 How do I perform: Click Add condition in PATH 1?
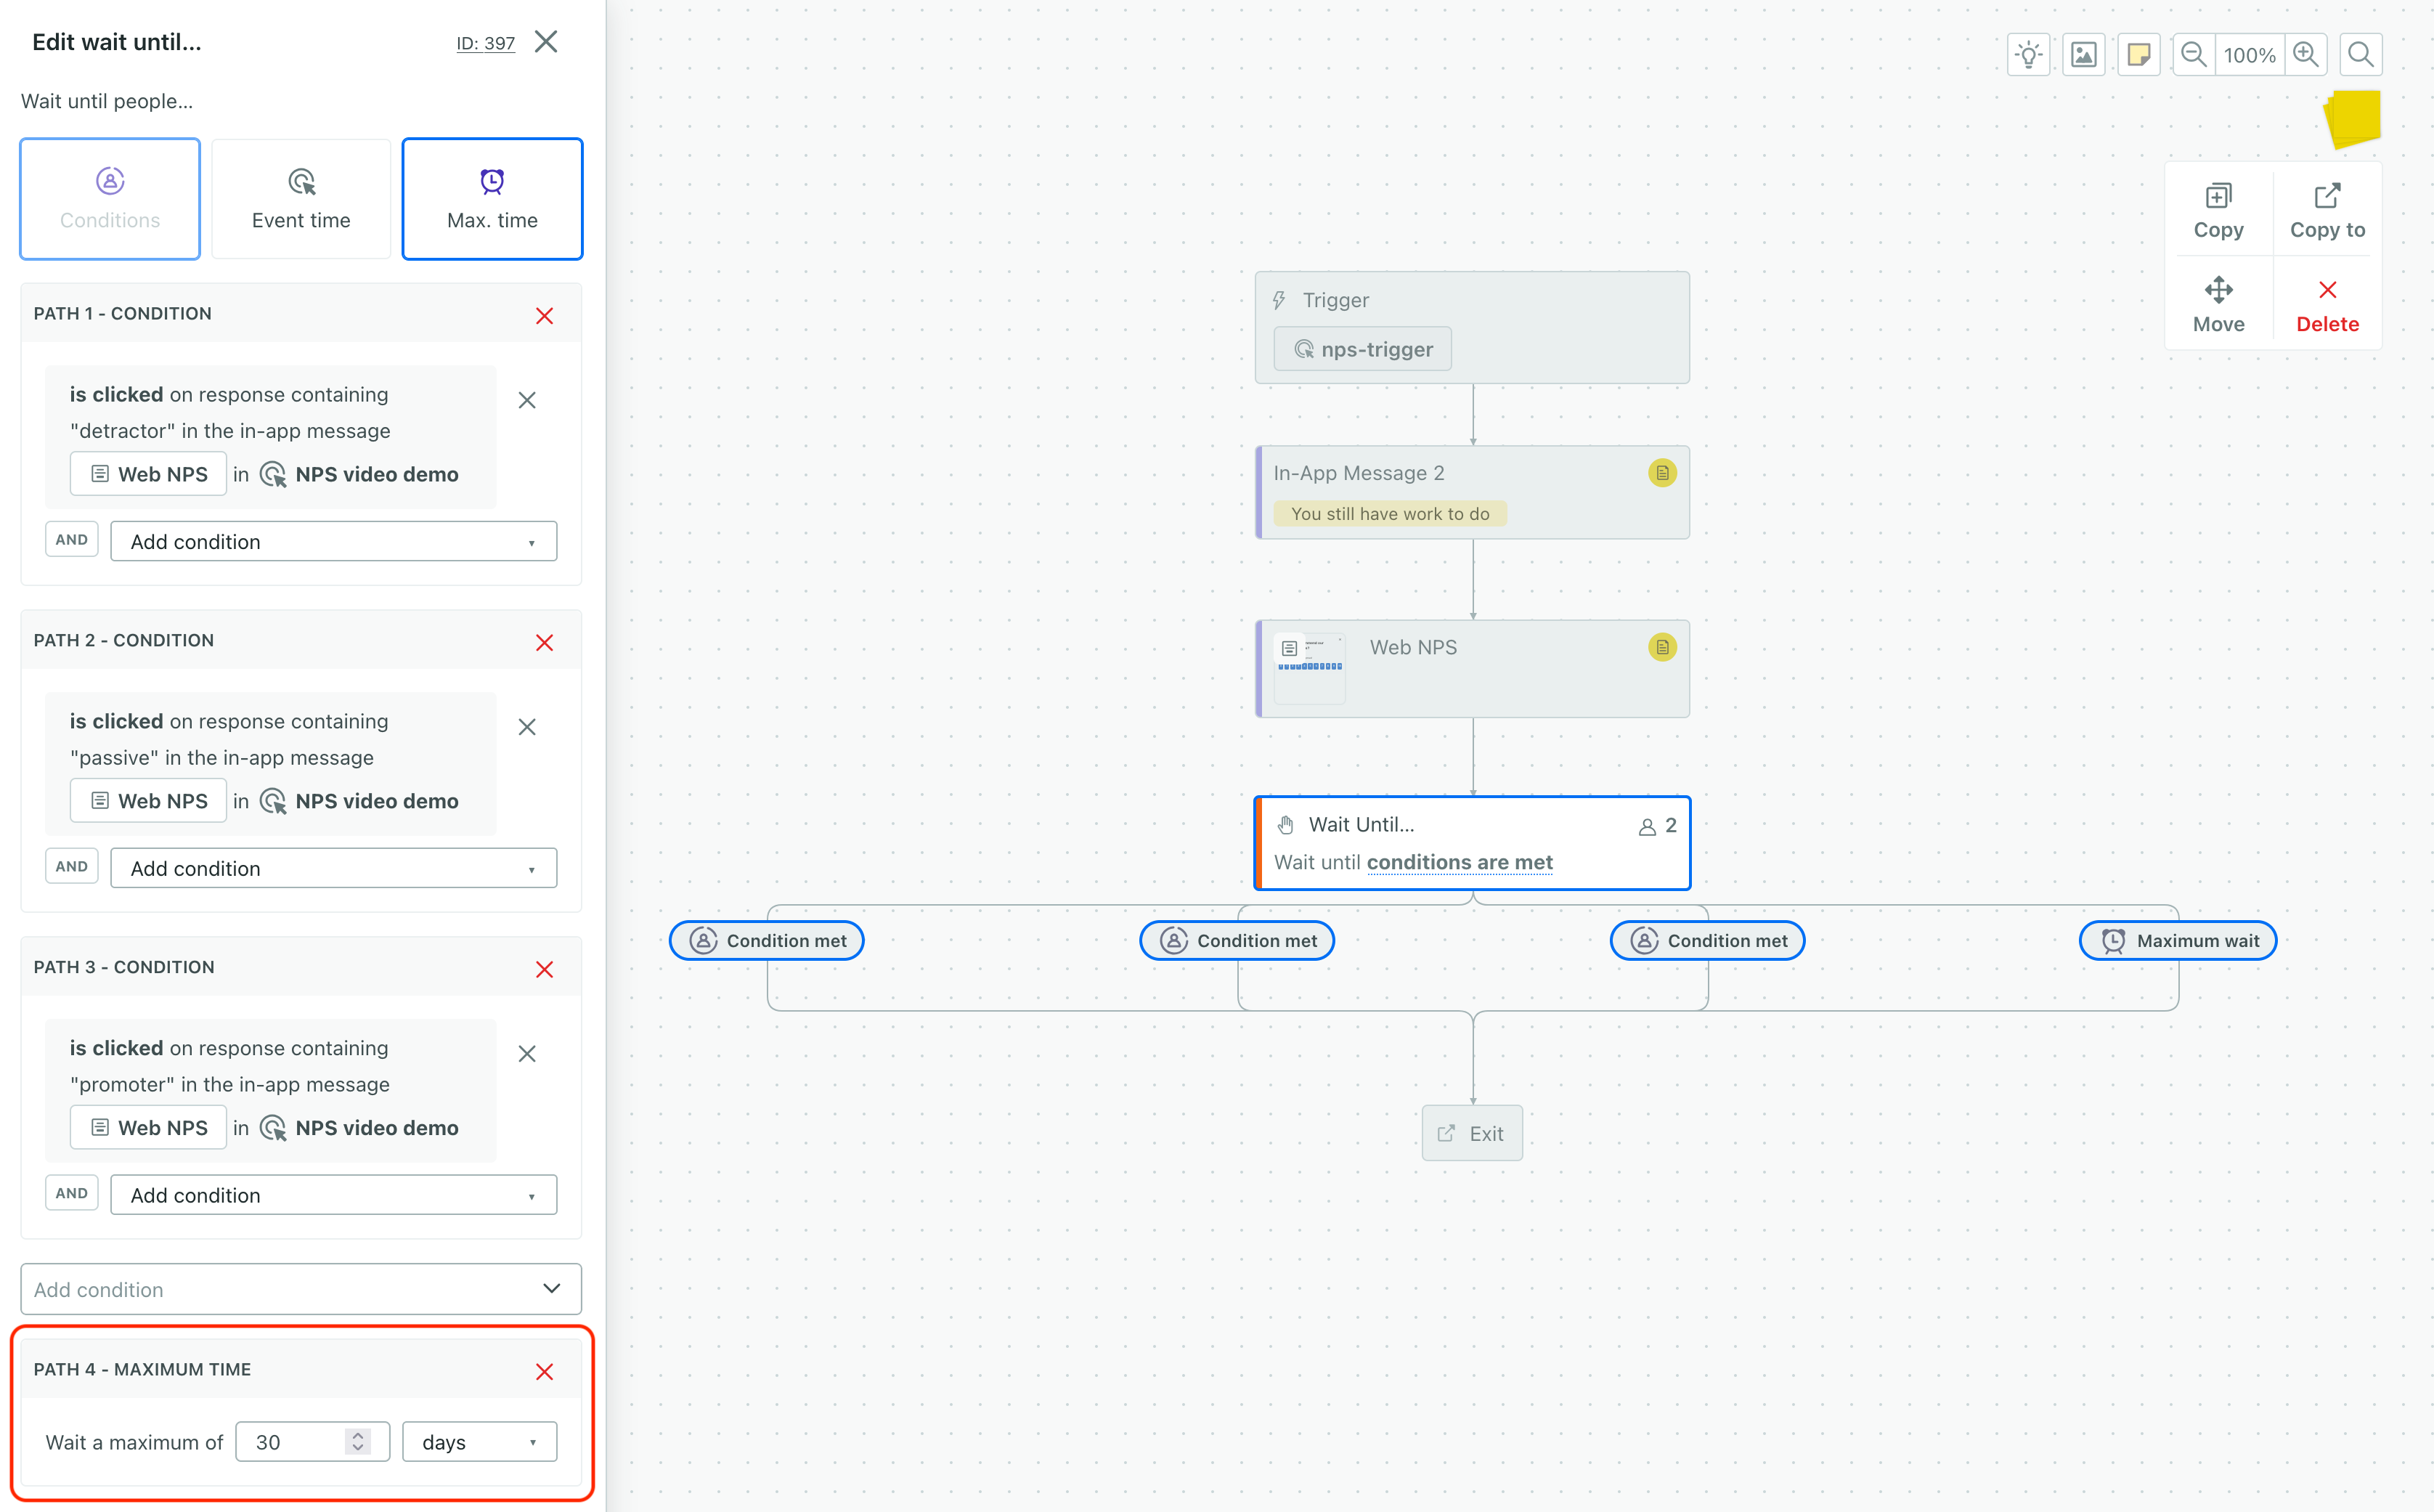333,540
